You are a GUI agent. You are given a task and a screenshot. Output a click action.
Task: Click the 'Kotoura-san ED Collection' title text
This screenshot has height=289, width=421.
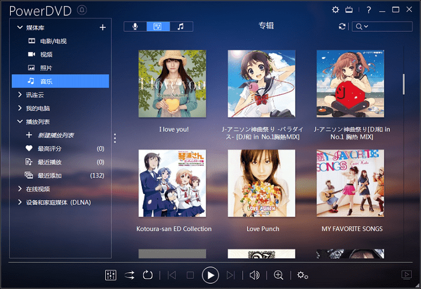[x=174, y=229]
